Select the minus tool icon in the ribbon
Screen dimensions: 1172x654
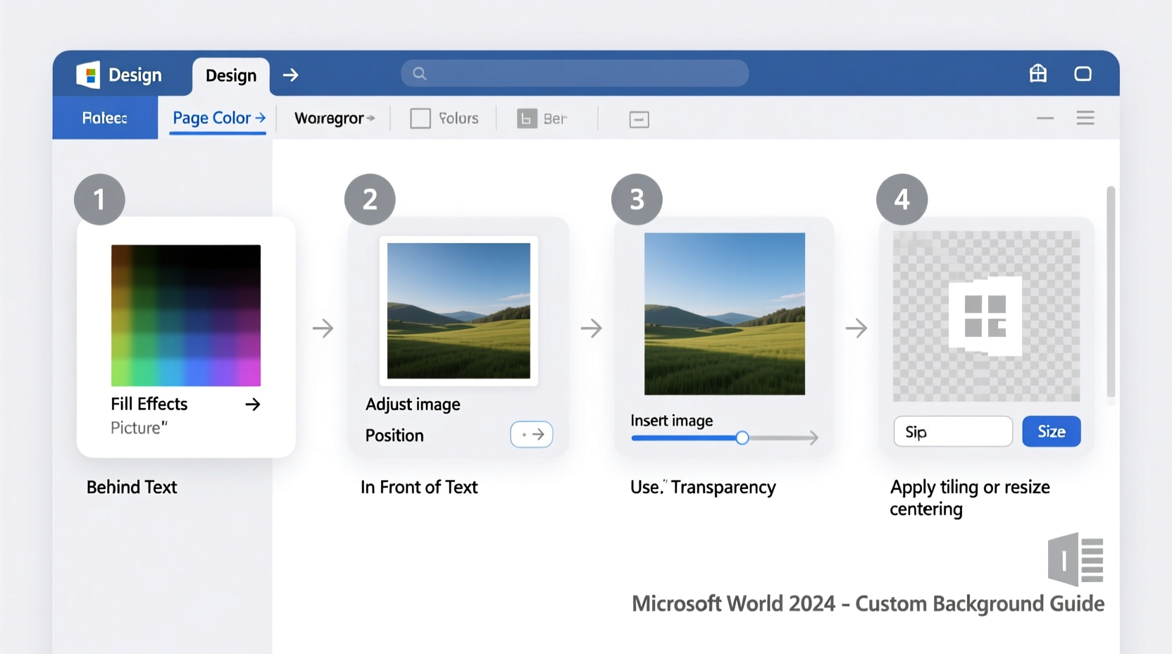(x=639, y=118)
